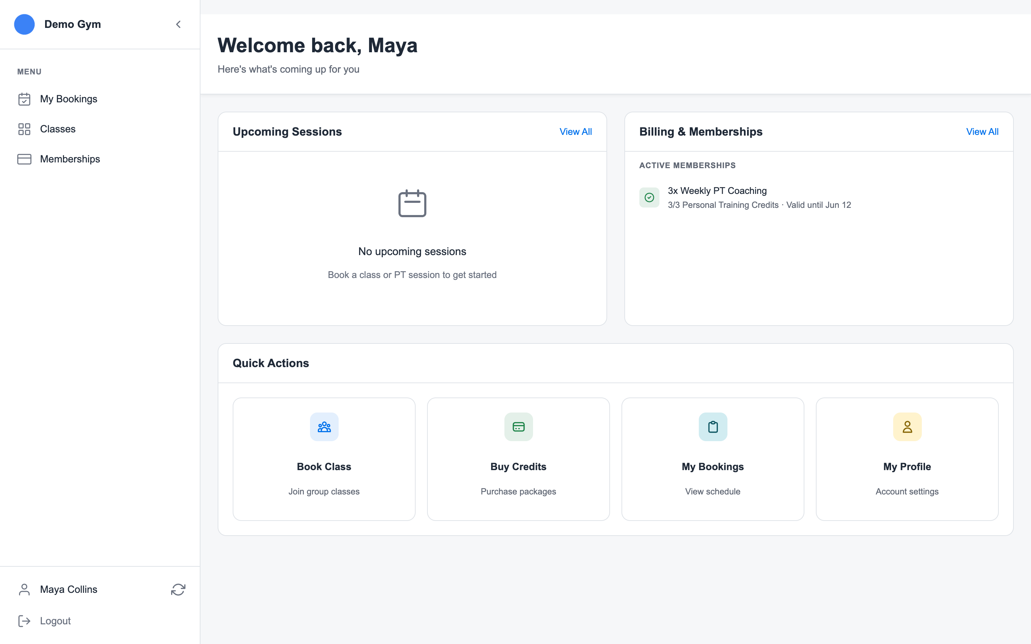Open Memberships from the sidebar menu

point(70,159)
